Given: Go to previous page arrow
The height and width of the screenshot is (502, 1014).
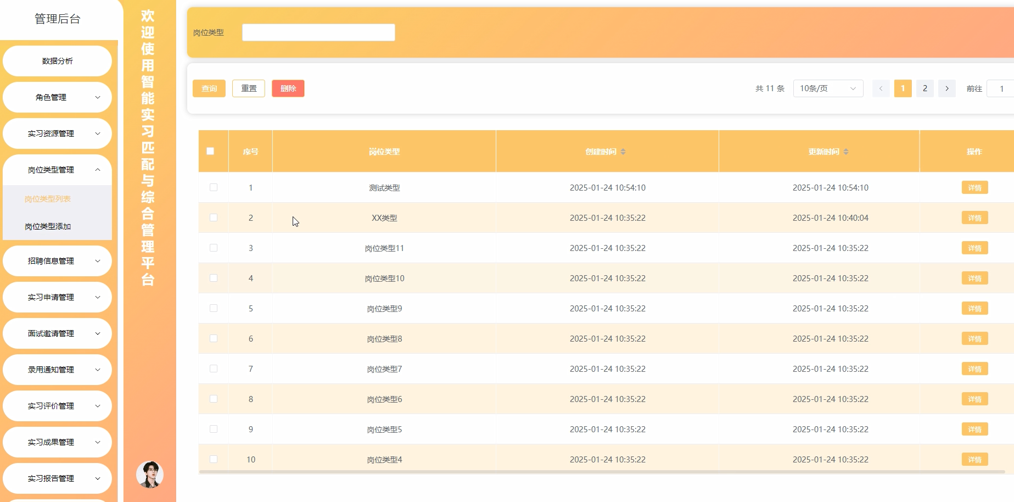Looking at the screenshot, I should [x=881, y=88].
